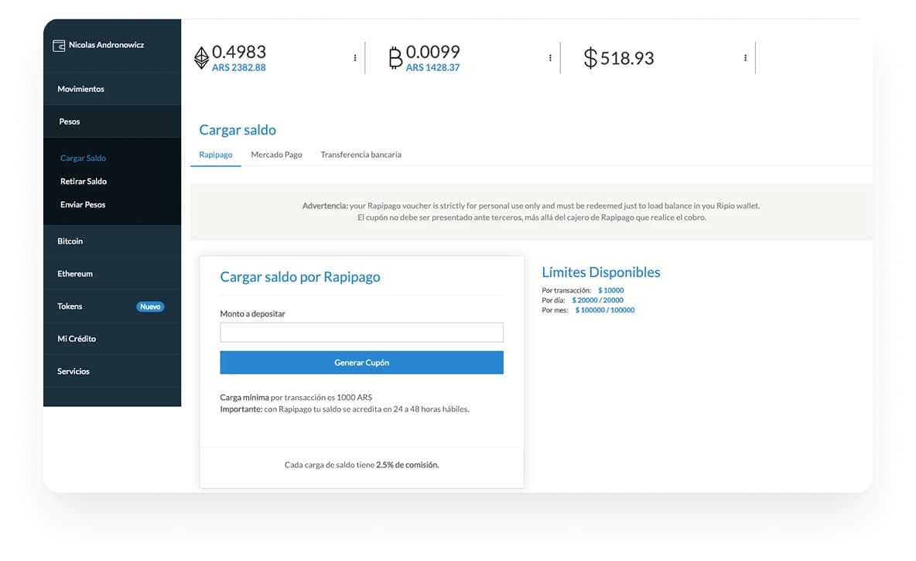Open Tokens in the sidebar
This screenshot has width=916, height=561.
coord(112,306)
